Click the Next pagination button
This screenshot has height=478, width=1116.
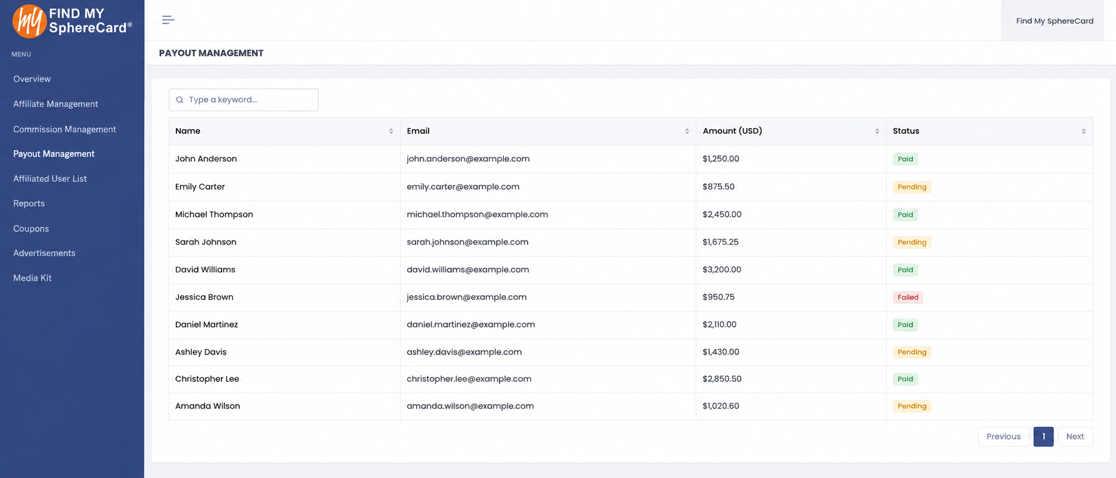point(1075,437)
